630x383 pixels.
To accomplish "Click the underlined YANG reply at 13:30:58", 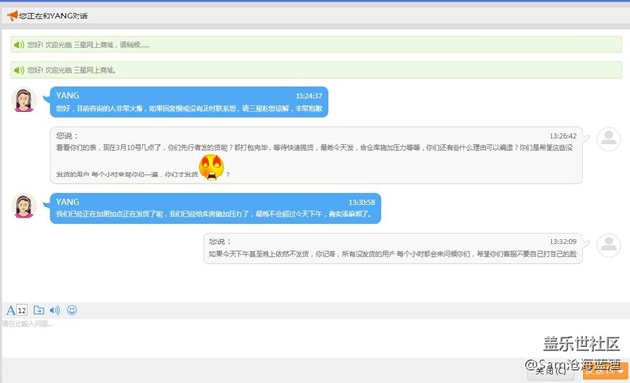I will (214, 214).
